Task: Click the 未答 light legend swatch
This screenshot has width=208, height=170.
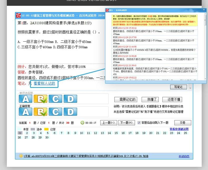Action: (19, 129)
